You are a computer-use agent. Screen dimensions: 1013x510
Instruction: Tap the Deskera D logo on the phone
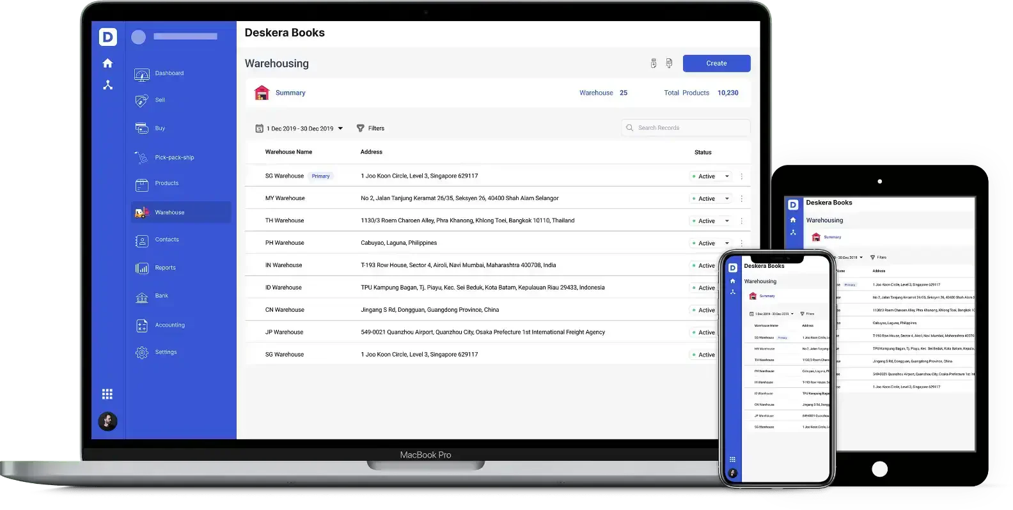pyautogui.click(x=733, y=268)
